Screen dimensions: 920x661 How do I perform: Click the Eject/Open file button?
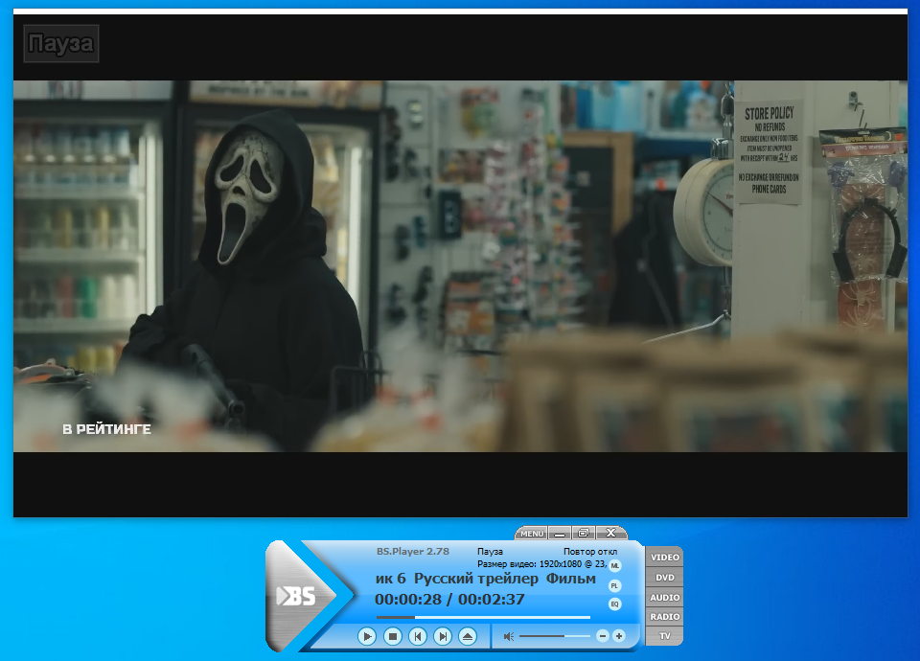468,636
